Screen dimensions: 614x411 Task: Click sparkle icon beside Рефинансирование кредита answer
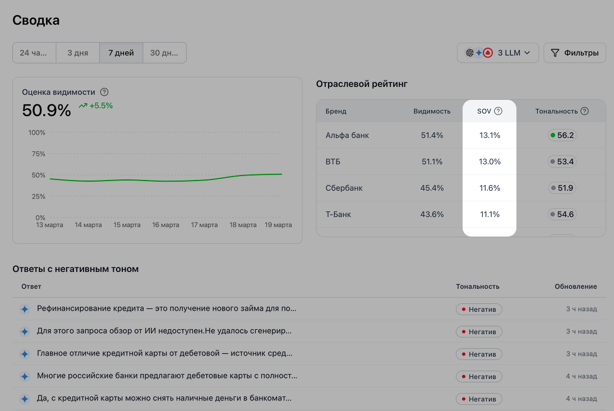25,309
